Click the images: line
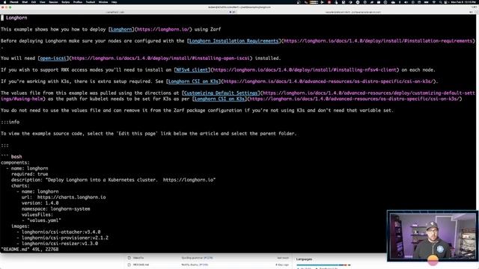This screenshot has width=479, height=269. 20,226
